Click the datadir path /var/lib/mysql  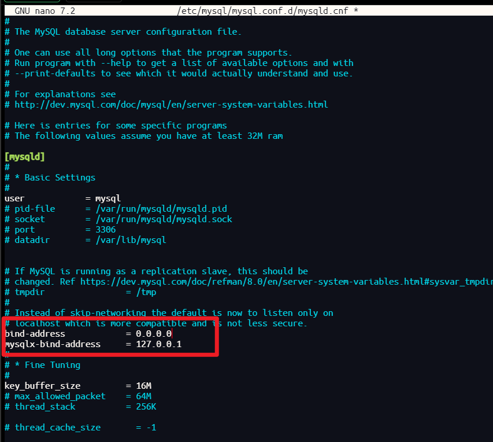[x=87, y=240]
